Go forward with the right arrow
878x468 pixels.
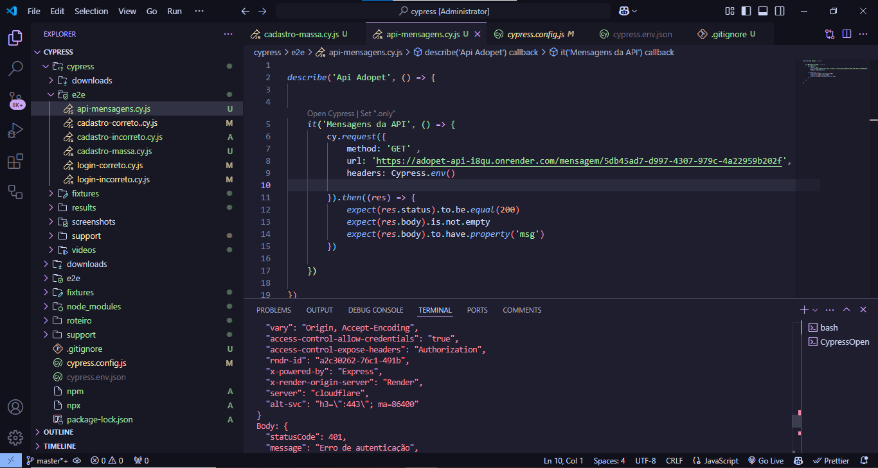(262, 11)
